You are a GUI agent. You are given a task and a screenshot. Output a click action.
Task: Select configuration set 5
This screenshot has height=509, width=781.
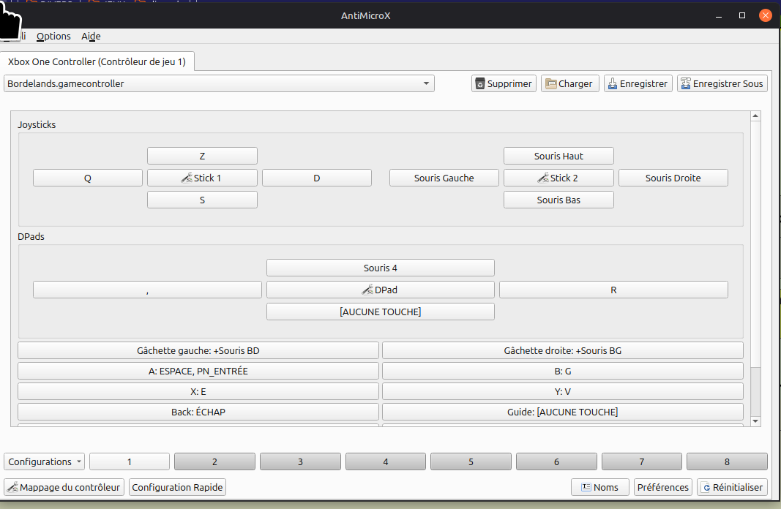[x=471, y=461]
